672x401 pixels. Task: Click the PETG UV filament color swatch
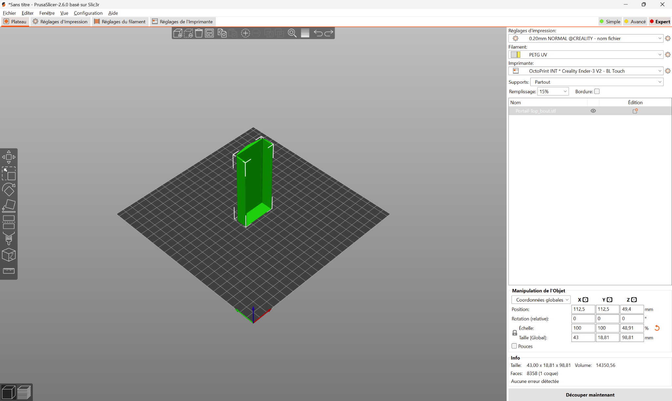(515, 54)
